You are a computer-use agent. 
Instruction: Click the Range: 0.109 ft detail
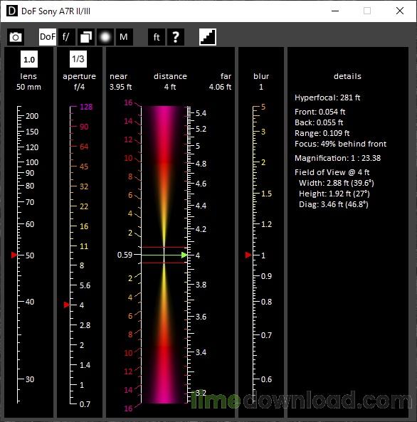click(x=322, y=133)
